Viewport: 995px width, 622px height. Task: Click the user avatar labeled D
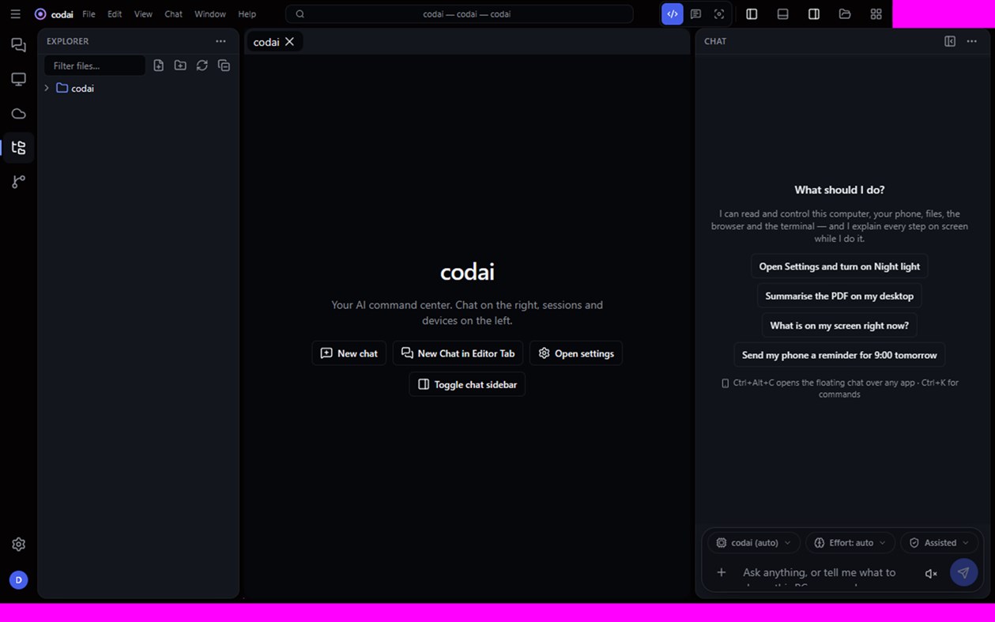[18, 580]
